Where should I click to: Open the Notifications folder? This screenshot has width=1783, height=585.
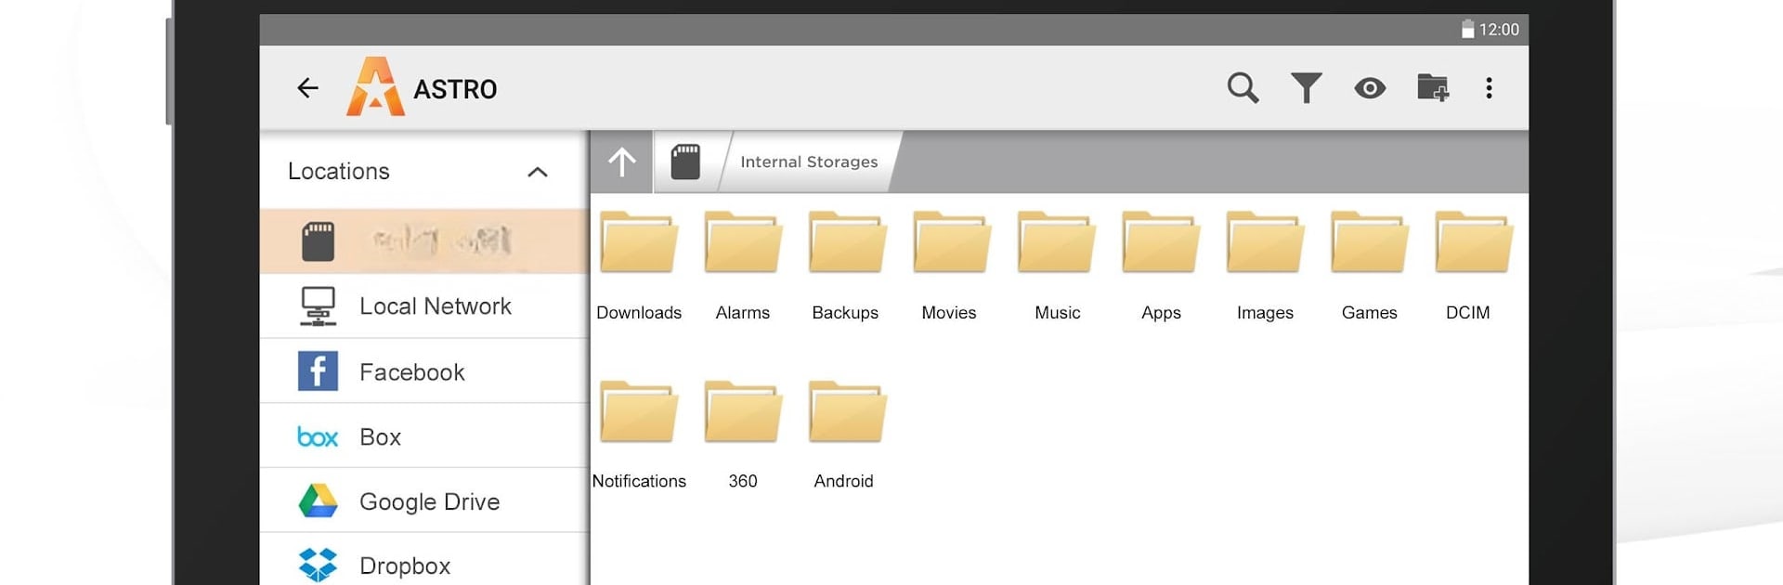pyautogui.click(x=639, y=435)
